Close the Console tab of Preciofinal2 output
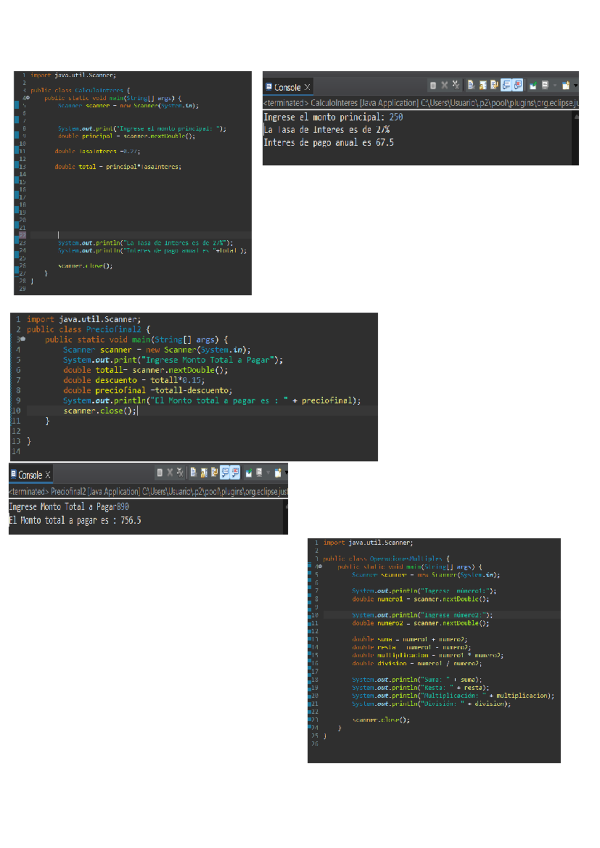 tap(48, 475)
